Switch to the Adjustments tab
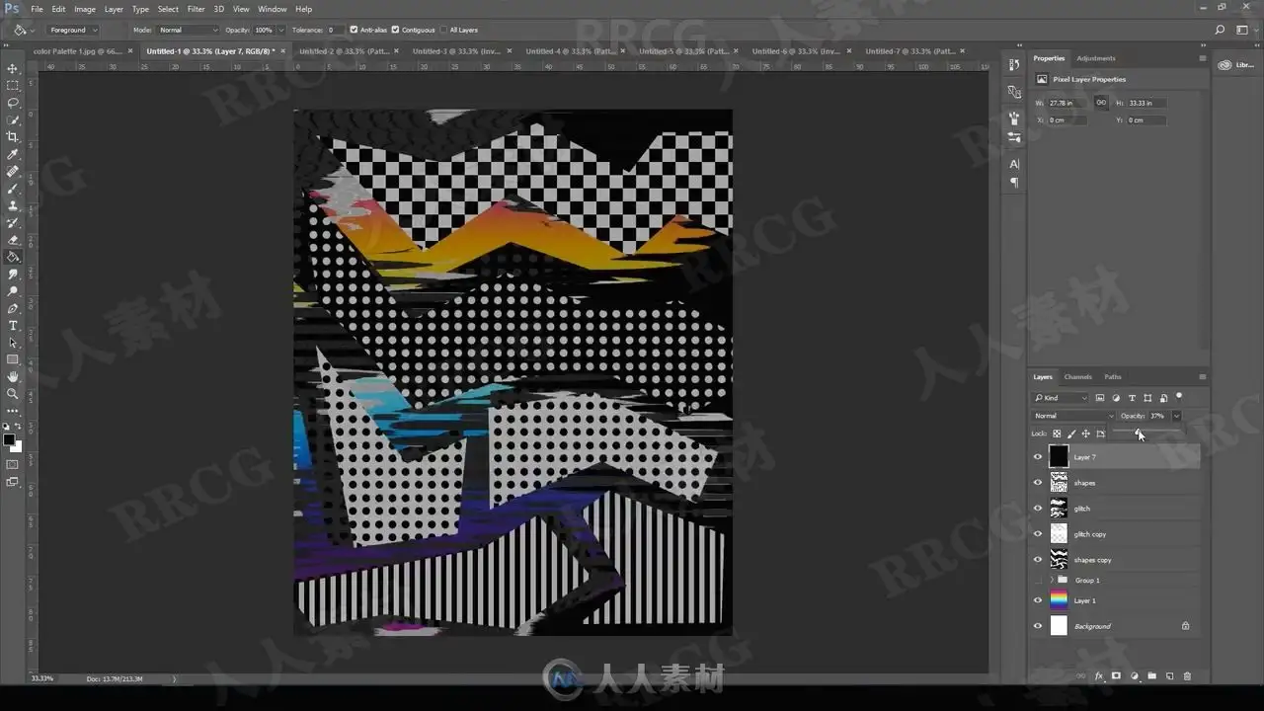The height and width of the screenshot is (711, 1264). tap(1096, 58)
